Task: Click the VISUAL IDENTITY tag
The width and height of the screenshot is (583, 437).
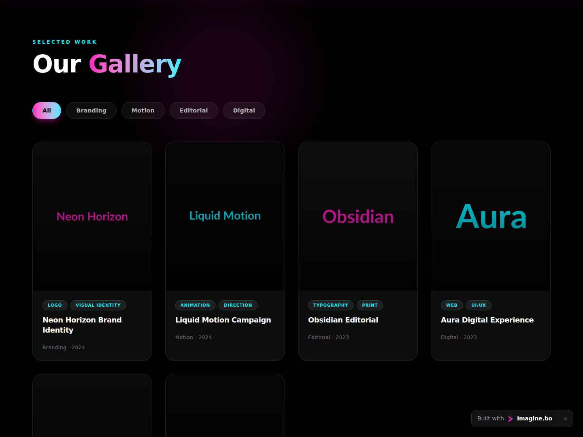Action: pyautogui.click(x=98, y=305)
